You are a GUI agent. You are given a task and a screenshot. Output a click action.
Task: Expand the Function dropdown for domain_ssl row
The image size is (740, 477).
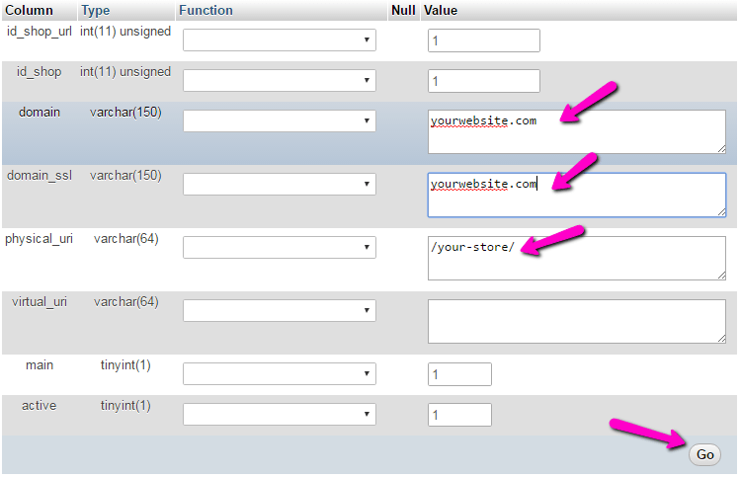(279, 184)
